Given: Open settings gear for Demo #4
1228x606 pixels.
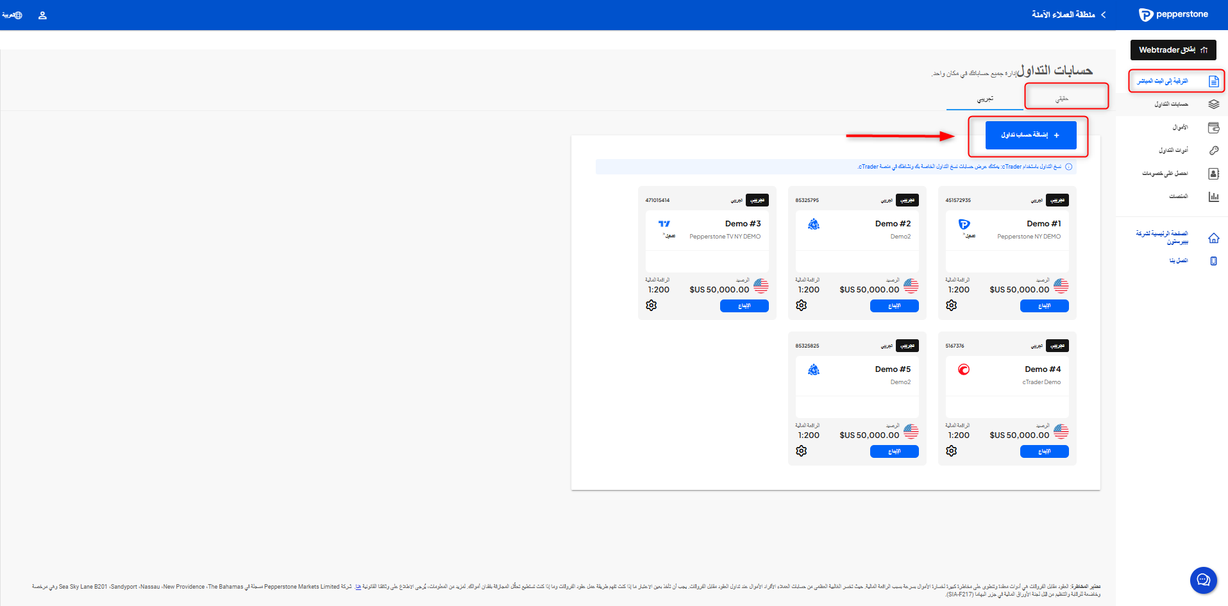Looking at the screenshot, I should (951, 451).
